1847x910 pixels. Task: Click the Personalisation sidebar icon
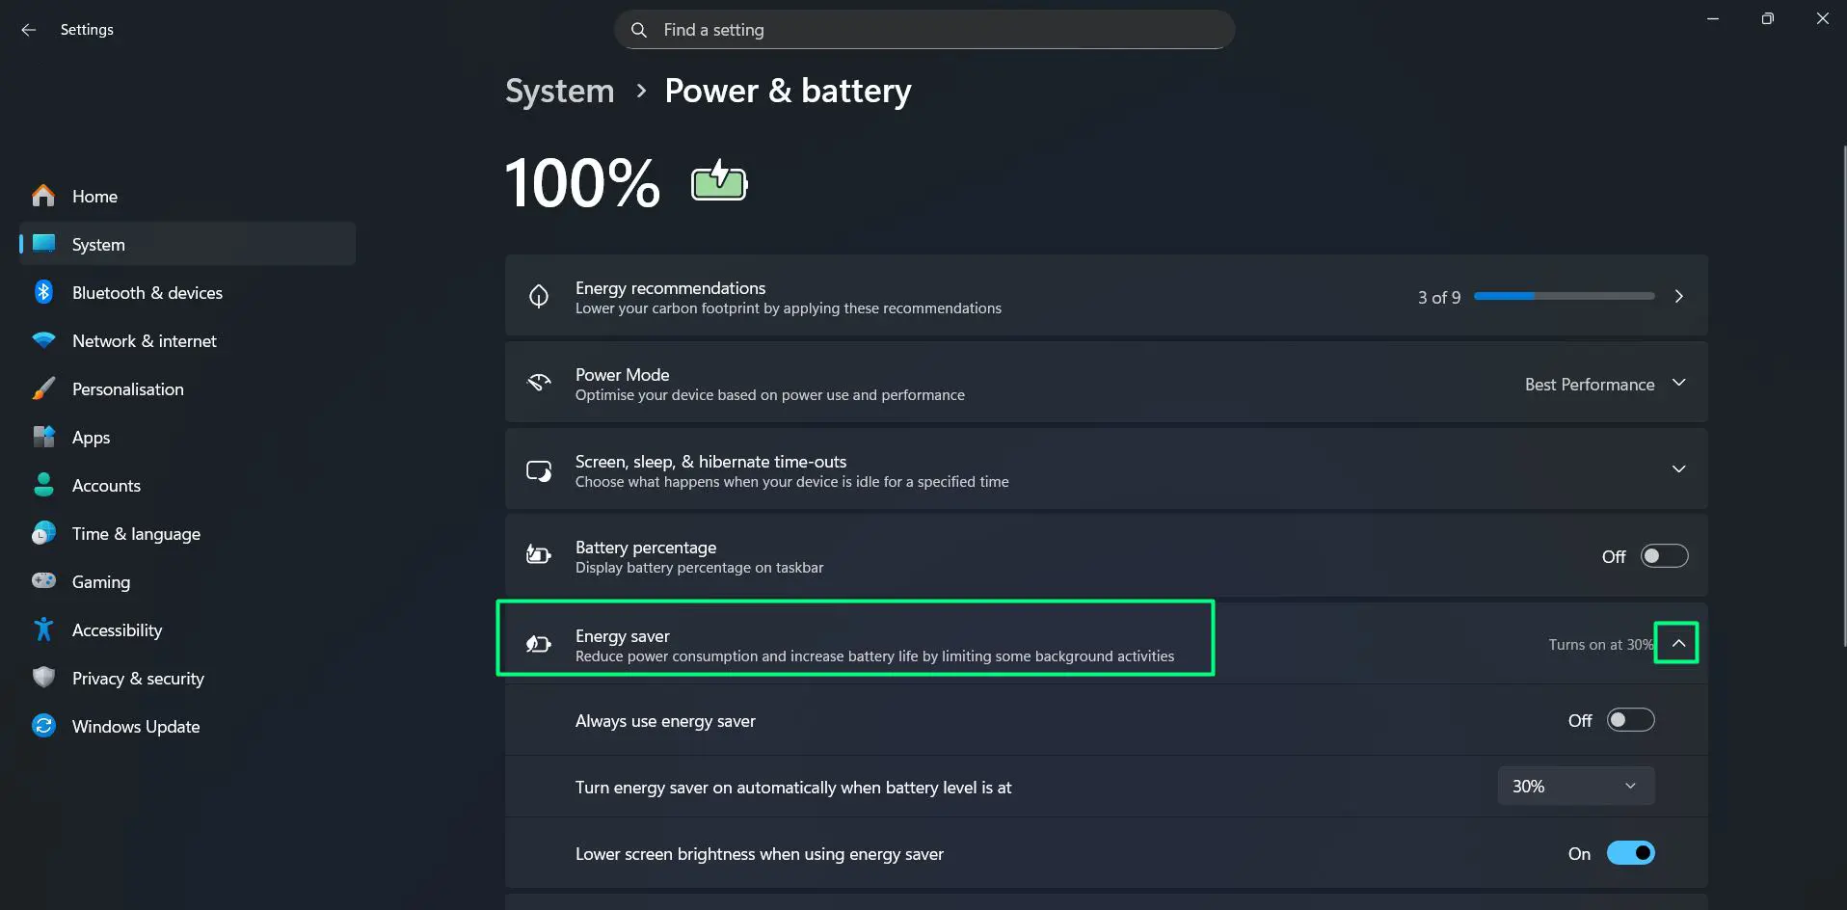[43, 388]
